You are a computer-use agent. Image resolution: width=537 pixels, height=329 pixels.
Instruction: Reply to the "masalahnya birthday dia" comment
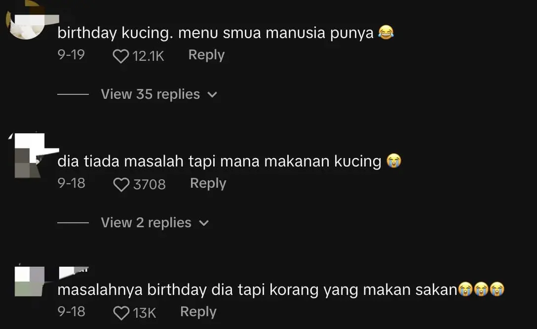198,312
